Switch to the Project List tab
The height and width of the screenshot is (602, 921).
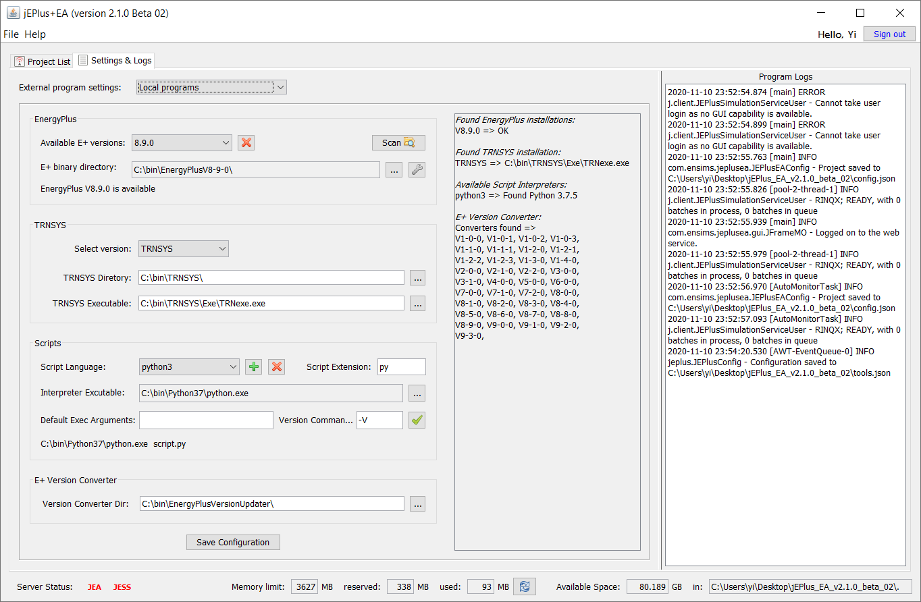[x=42, y=61]
